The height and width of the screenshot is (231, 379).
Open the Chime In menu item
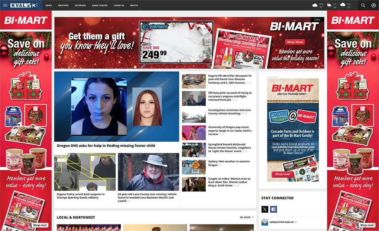coord(119,5)
